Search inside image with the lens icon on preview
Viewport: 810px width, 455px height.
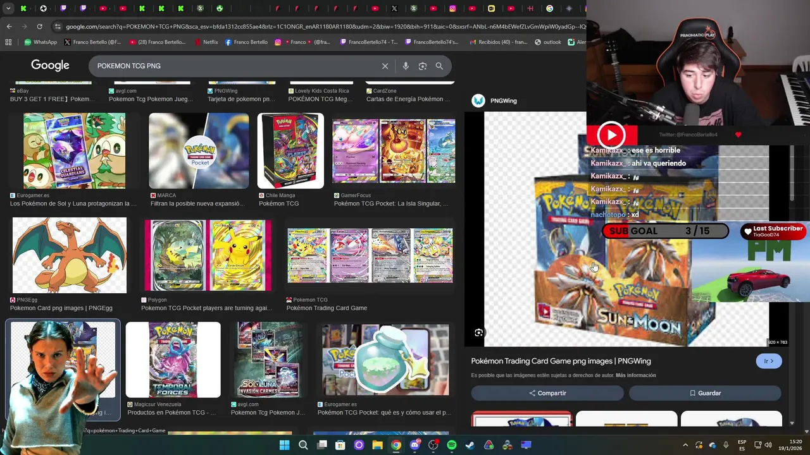tap(479, 333)
